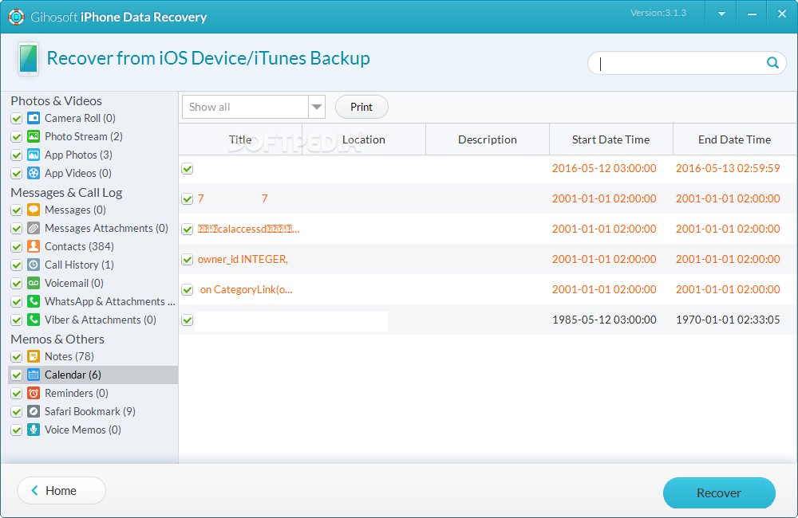The width and height of the screenshot is (798, 518).
Task: Click the Messages Attachments paperclip icon
Action: tap(34, 228)
